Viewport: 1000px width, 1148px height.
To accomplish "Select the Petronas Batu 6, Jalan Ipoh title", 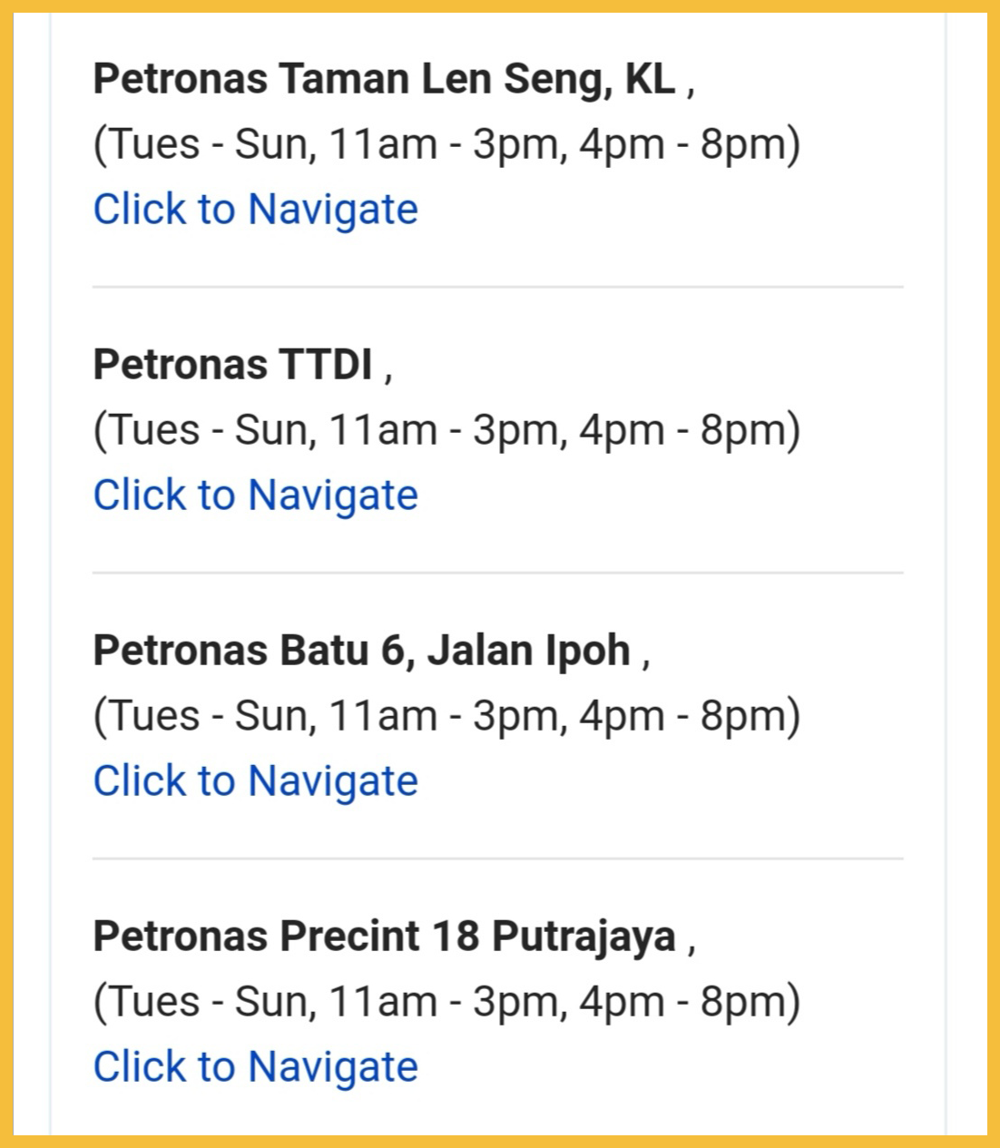I will [361, 651].
